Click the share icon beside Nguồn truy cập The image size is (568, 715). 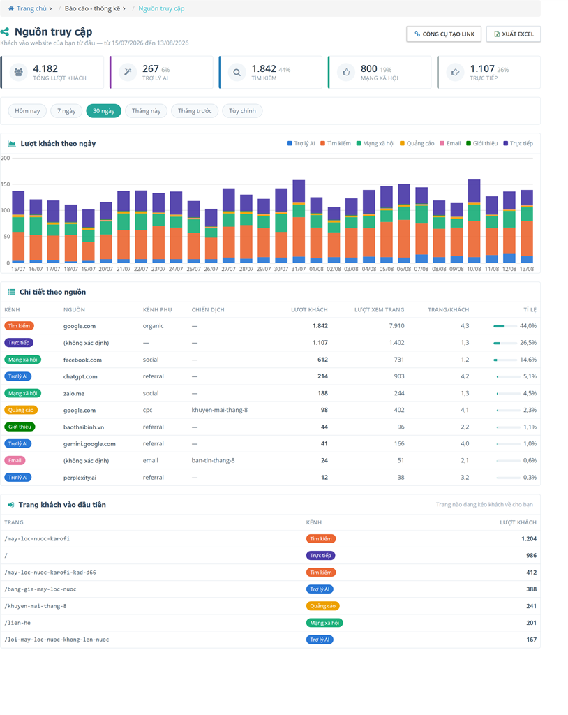click(x=5, y=32)
